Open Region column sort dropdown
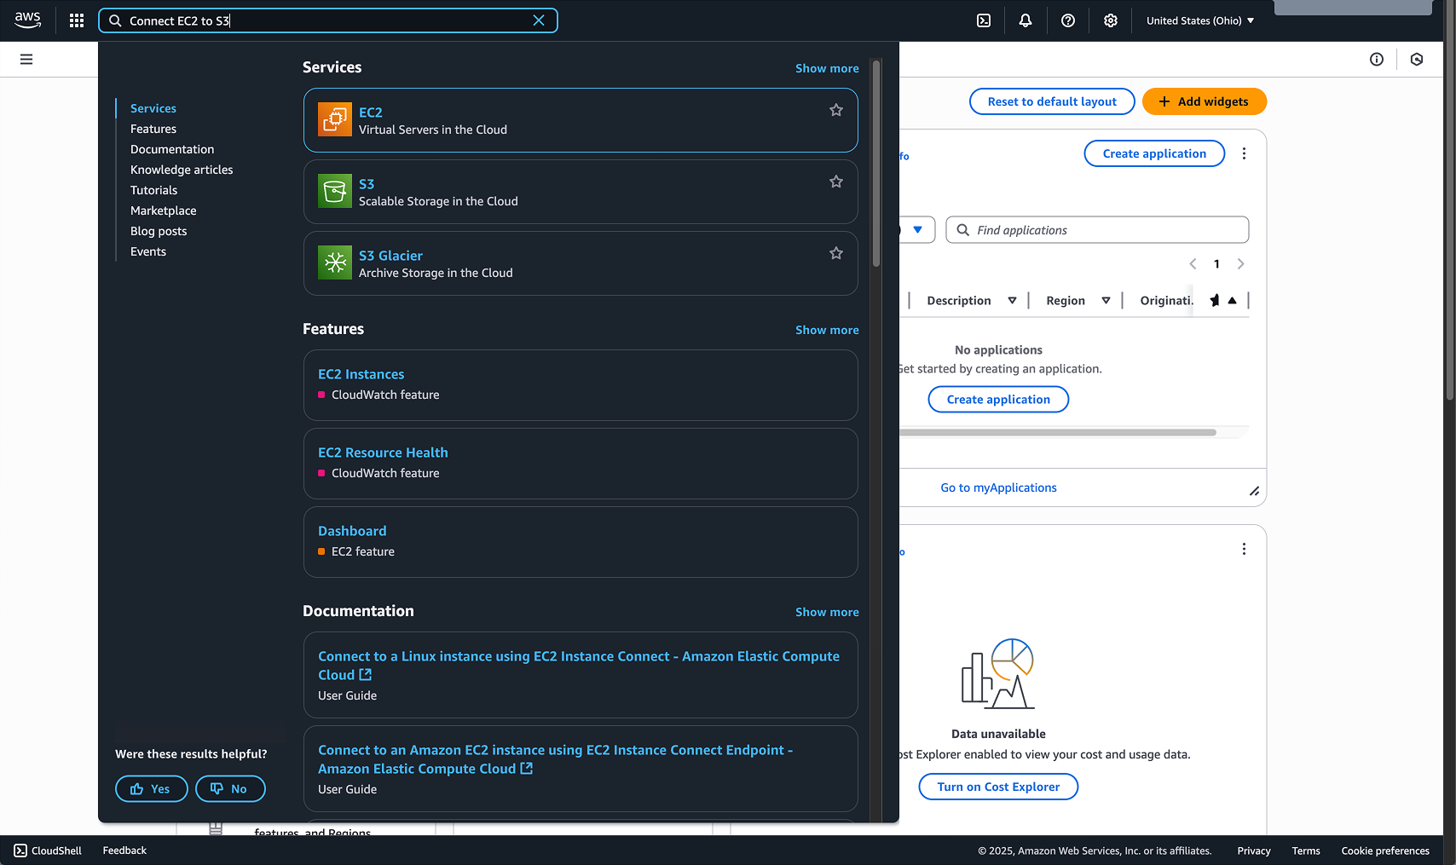1456x865 pixels. [1106, 301]
